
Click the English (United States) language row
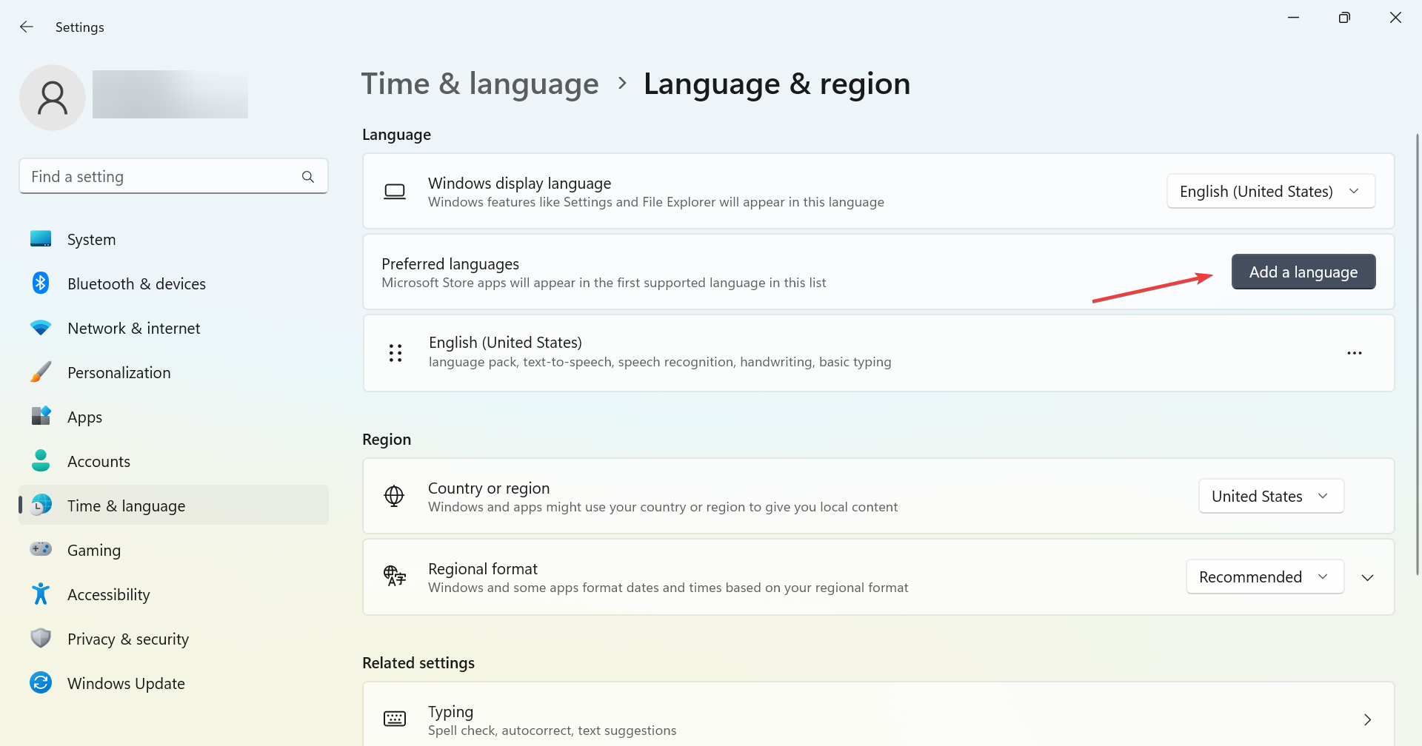[x=878, y=353]
